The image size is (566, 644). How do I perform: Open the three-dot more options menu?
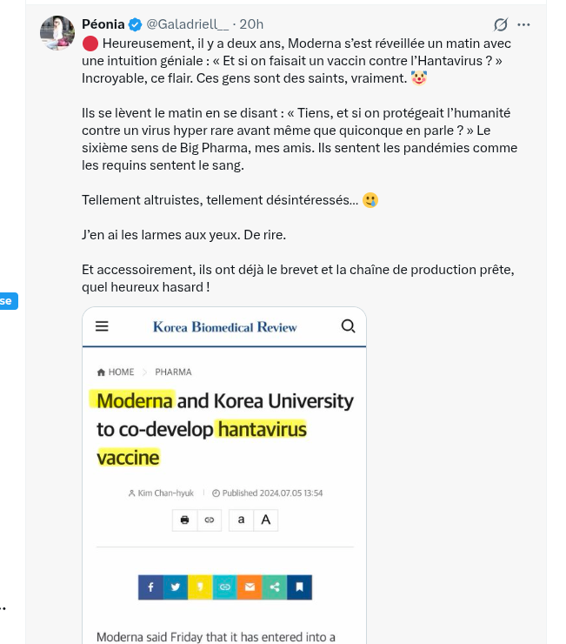coord(523,24)
